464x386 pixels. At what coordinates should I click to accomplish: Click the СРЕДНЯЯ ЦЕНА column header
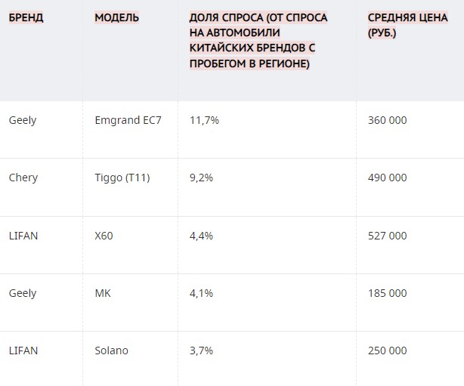coord(408,25)
